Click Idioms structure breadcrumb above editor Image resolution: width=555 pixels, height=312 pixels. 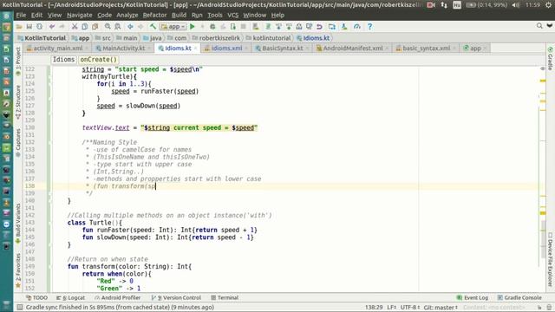pos(63,60)
